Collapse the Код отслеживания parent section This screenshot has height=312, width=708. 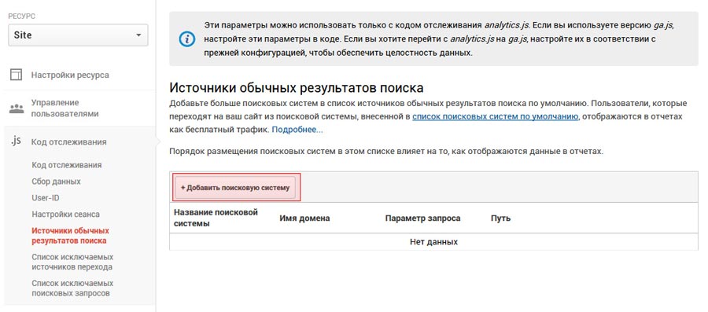click(x=68, y=142)
